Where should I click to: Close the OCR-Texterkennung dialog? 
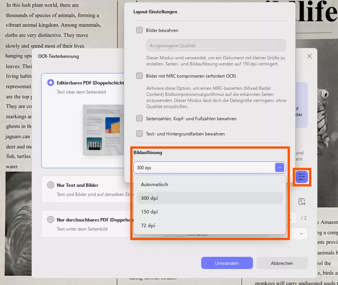pos(309,56)
